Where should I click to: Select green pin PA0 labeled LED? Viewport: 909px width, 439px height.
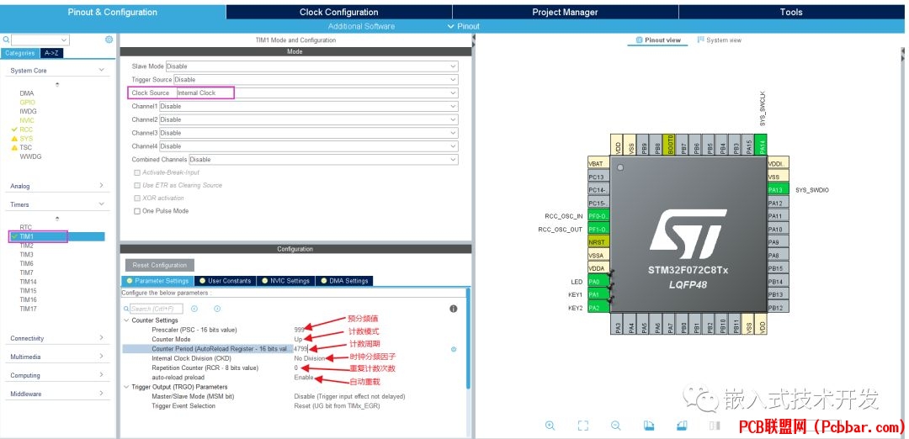[598, 282]
